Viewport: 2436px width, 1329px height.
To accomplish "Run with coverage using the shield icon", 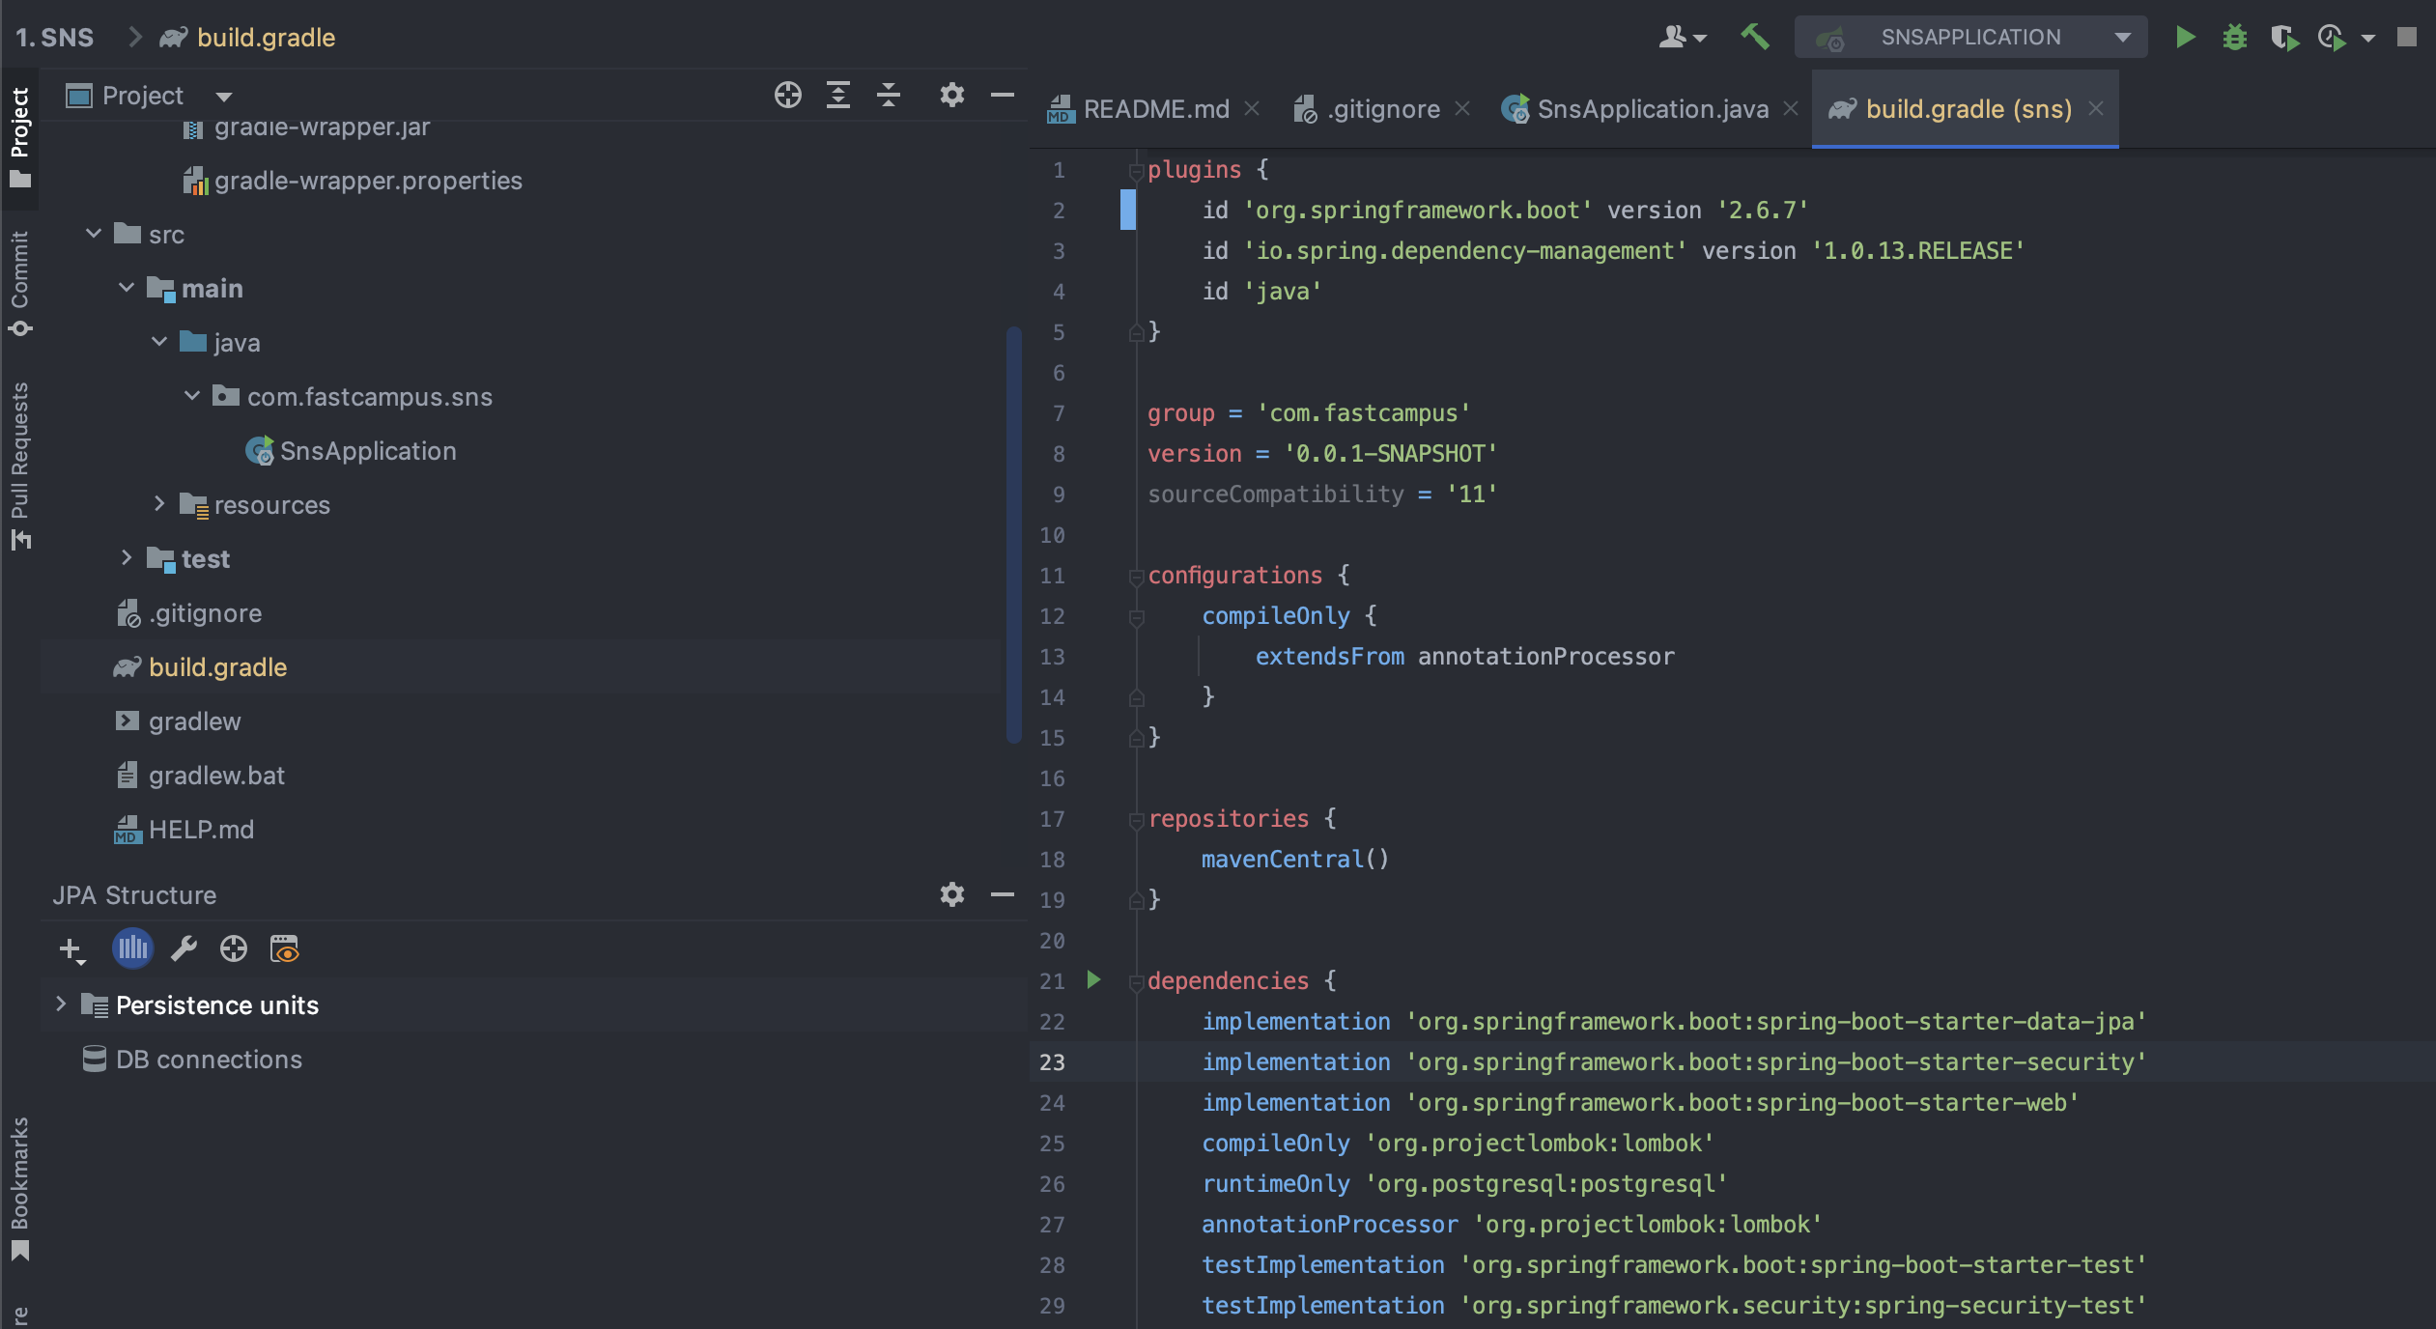I will [x=2283, y=38].
